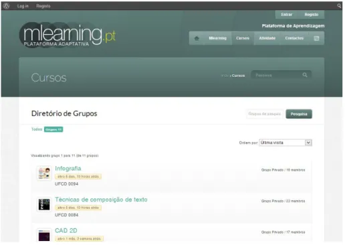
Task: Click the CAD 2D activity time badge
Action: 79,239
